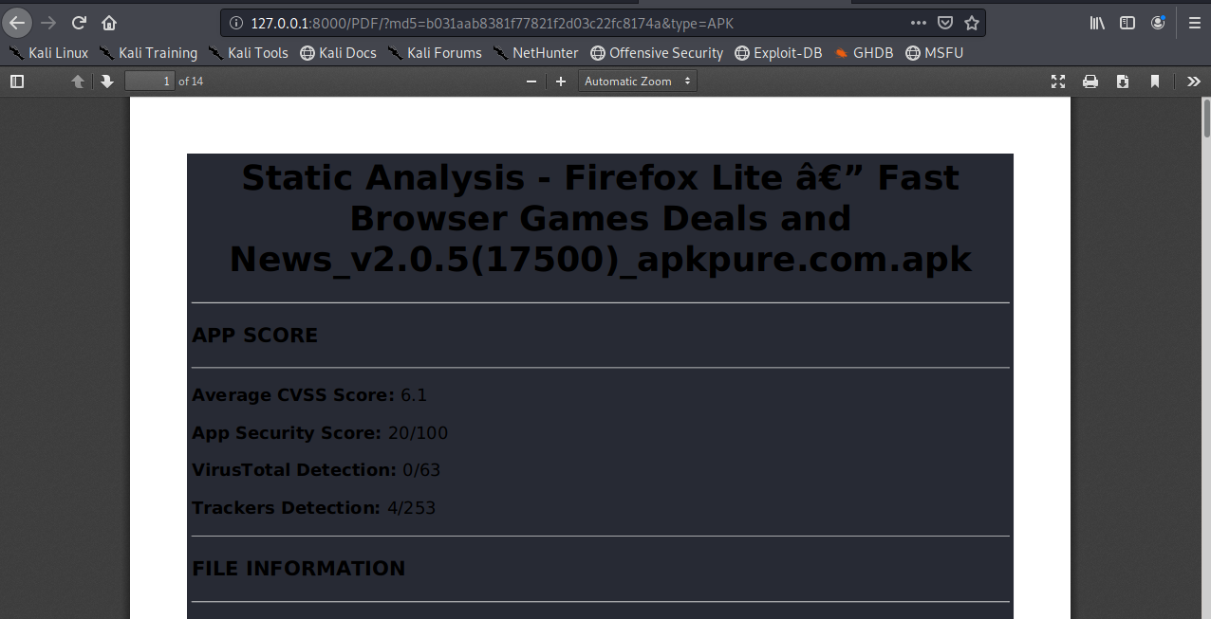This screenshot has height=619, width=1211.
Task: Open Firefox account icon
Action: click(1158, 23)
